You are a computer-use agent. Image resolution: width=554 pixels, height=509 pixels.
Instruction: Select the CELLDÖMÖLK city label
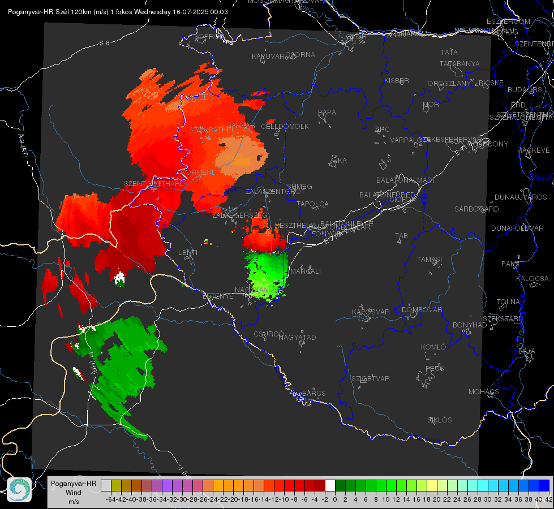[285, 127]
